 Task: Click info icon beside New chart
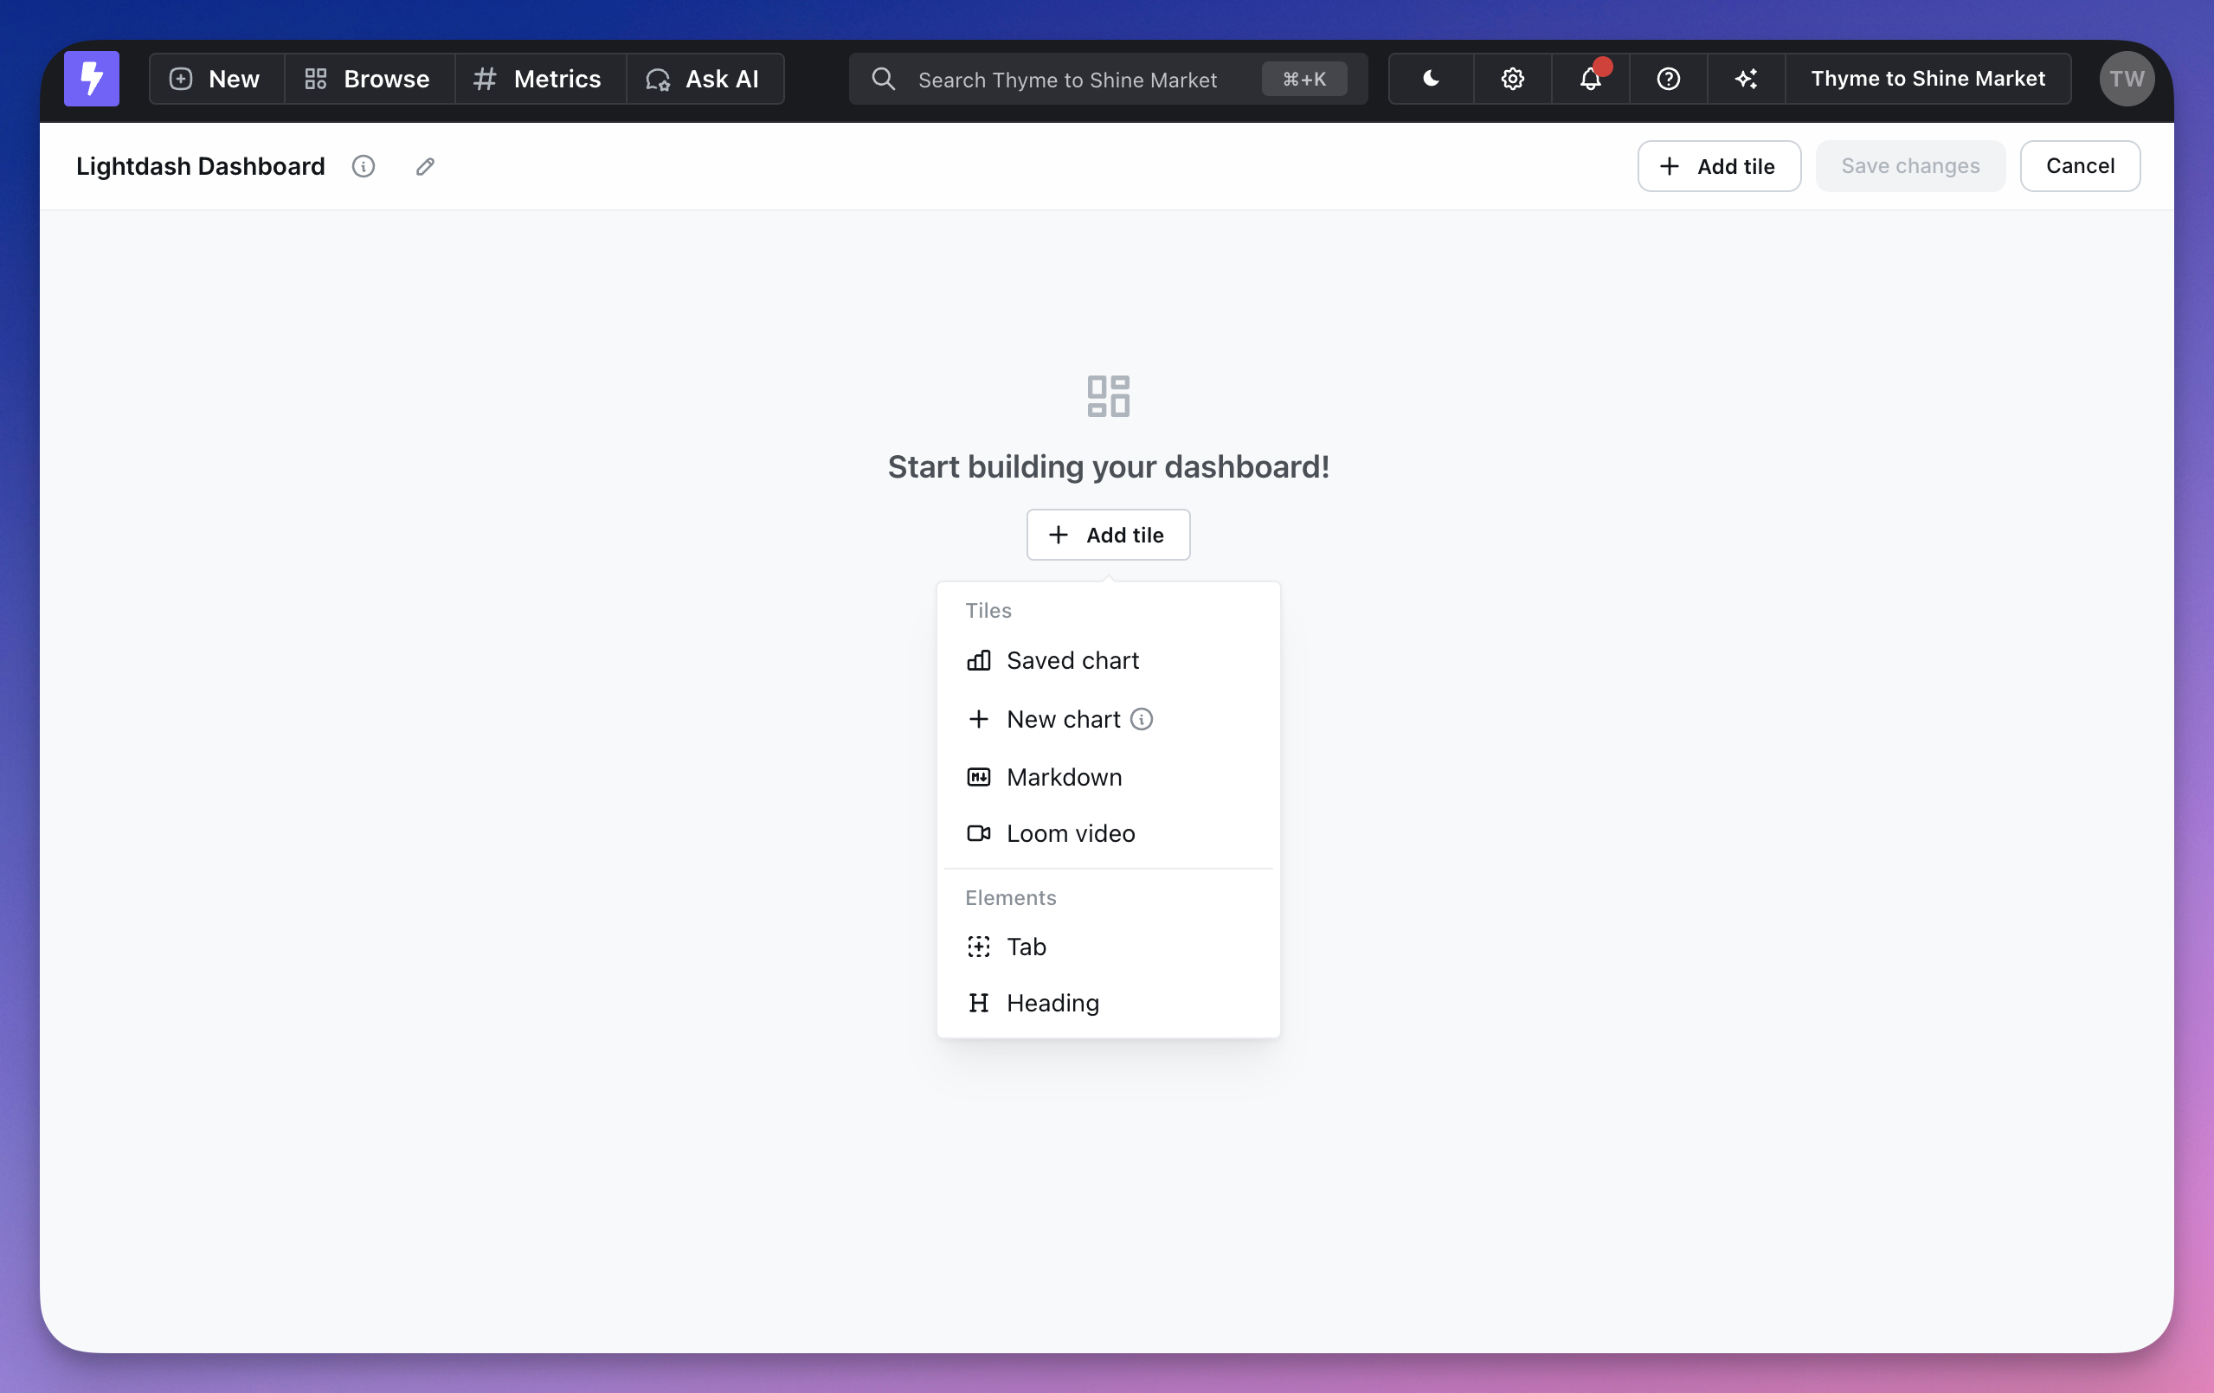(1141, 720)
